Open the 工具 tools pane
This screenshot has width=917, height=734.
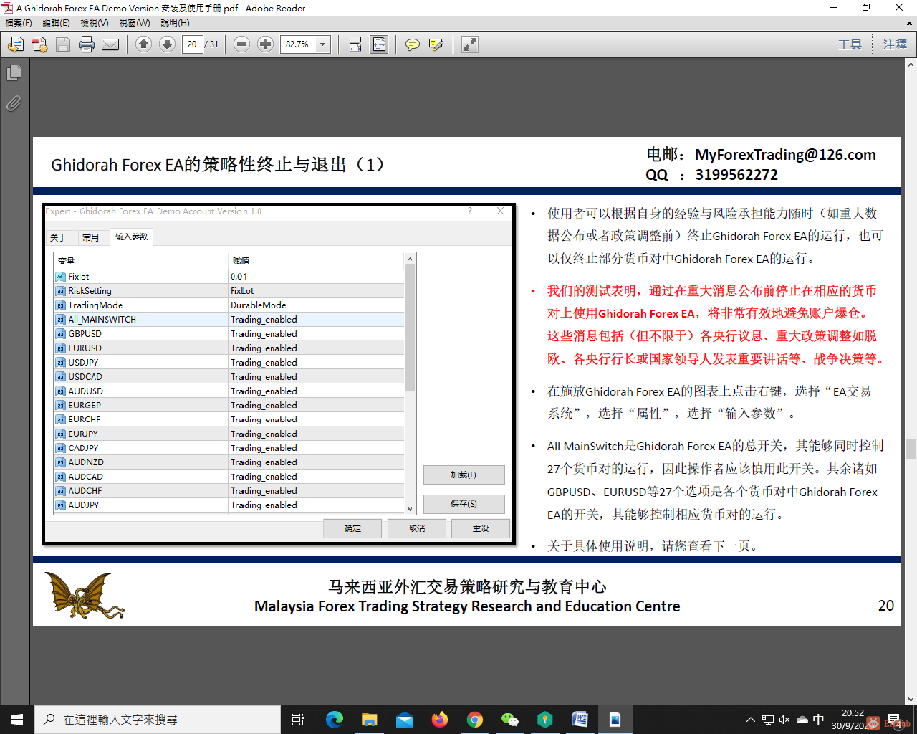click(x=850, y=44)
